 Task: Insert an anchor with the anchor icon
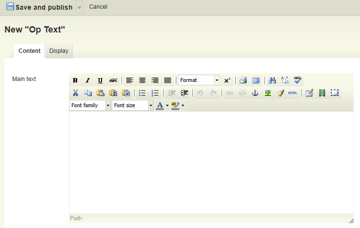(x=255, y=93)
